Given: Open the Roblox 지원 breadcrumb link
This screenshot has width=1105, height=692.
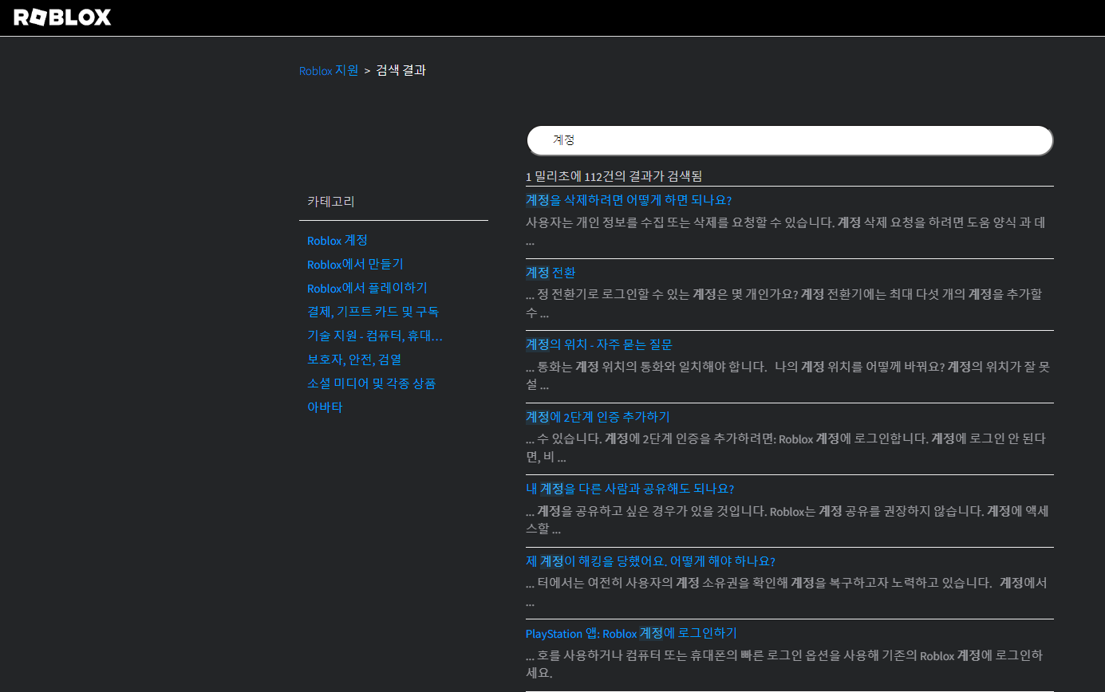Looking at the screenshot, I should coord(329,70).
